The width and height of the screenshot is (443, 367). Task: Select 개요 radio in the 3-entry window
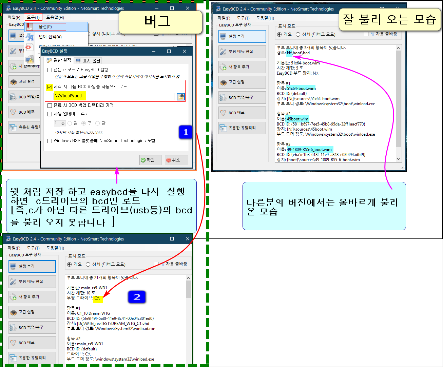coord(279,34)
